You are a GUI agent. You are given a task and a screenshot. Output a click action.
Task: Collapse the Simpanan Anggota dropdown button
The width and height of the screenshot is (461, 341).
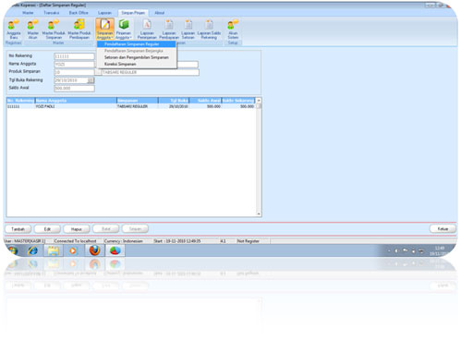pyautogui.click(x=105, y=30)
